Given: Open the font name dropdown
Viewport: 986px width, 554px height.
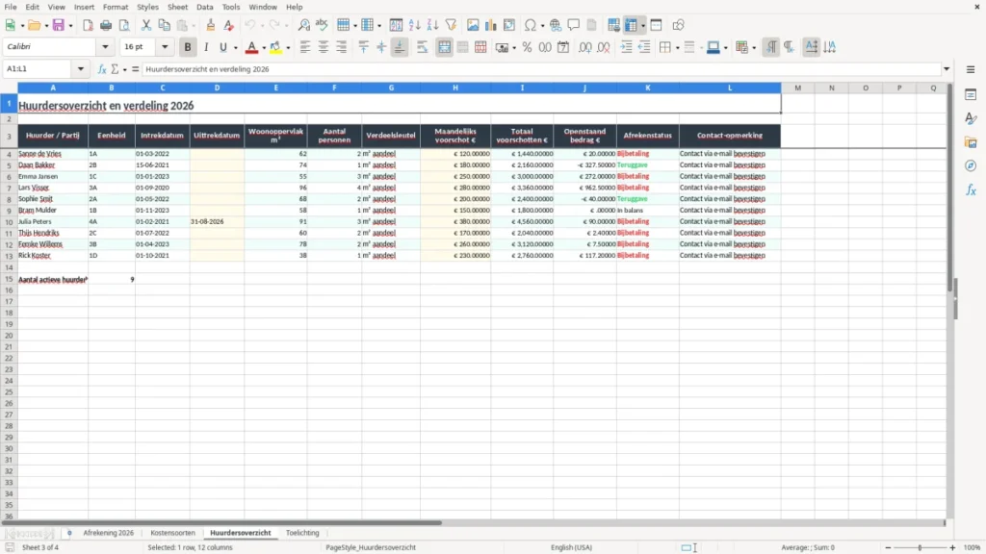Looking at the screenshot, I should tap(105, 46).
